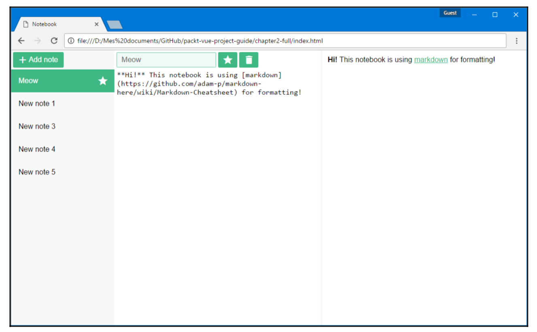Open New note 5
This screenshot has width=537, height=332.
pos(63,172)
